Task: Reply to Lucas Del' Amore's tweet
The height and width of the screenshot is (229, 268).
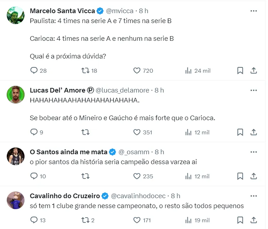Action: click(x=34, y=132)
